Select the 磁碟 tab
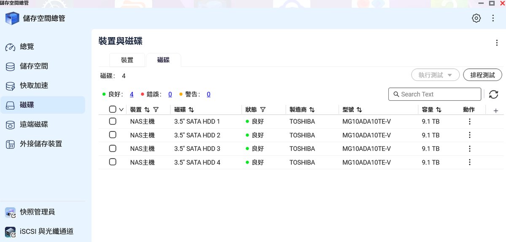The height and width of the screenshot is (242, 506). 163,60
